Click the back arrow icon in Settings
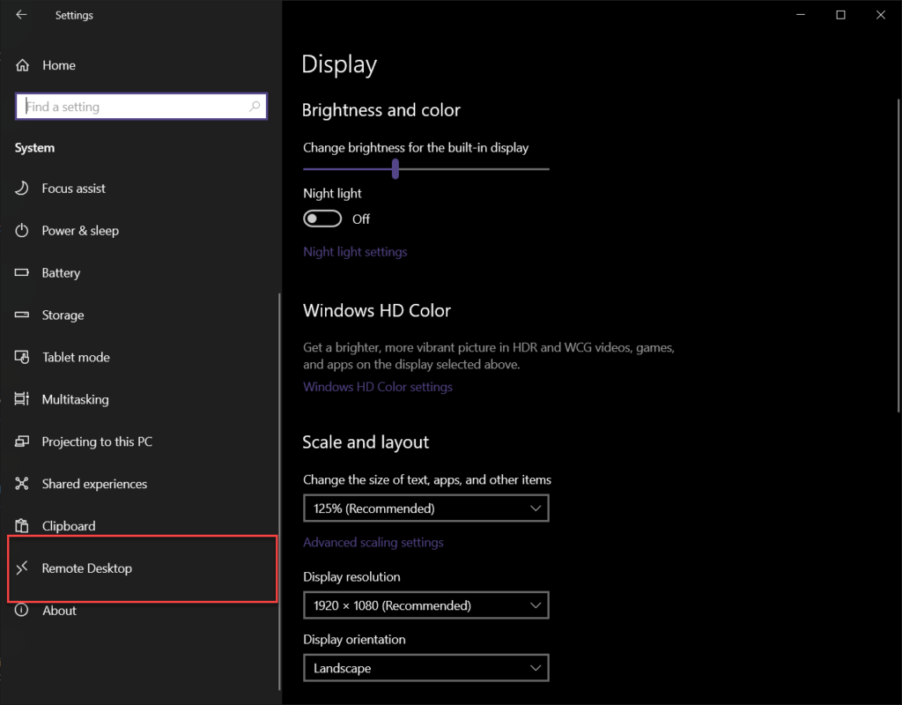This screenshot has width=902, height=705. 21,15
